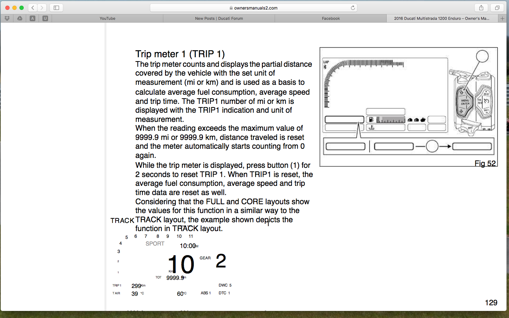Viewport: 509px width, 318px height.
Task: Click the "T AIR" dashboard label
Action: click(x=116, y=293)
